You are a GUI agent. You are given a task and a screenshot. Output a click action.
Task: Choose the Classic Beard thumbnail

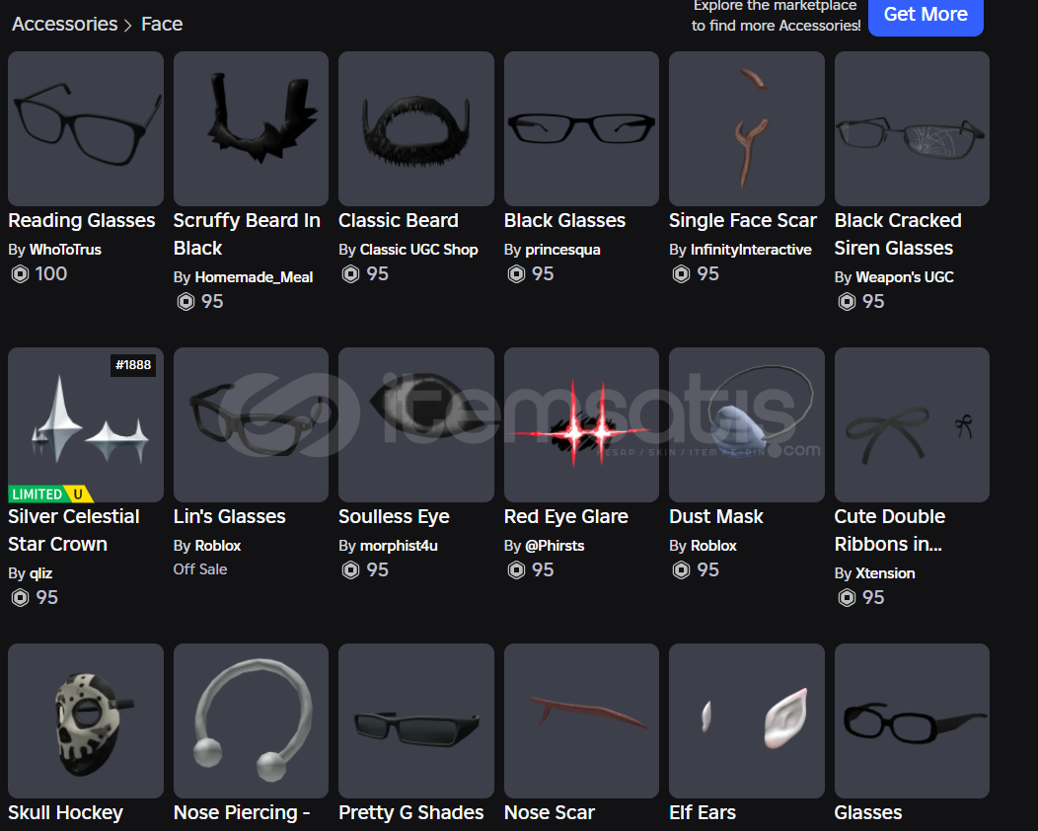click(x=416, y=128)
